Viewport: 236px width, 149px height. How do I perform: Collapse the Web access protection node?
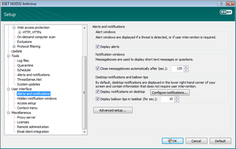pos(14,28)
